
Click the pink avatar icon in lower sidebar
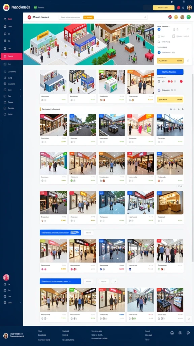tap(6, 277)
